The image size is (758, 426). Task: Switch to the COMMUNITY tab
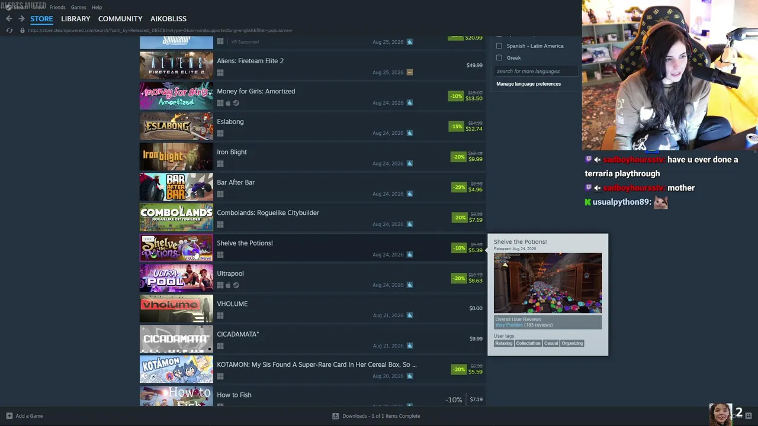point(120,19)
